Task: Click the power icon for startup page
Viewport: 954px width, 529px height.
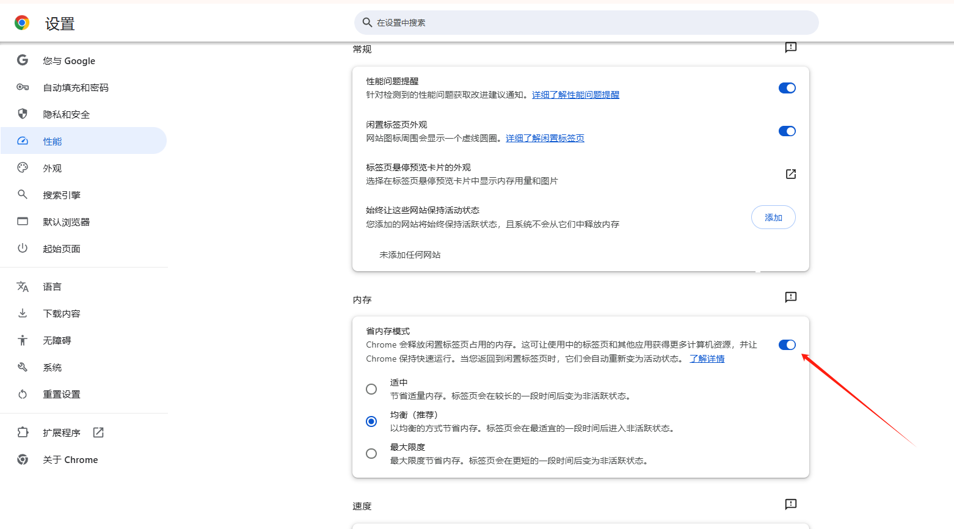Action: click(x=23, y=248)
